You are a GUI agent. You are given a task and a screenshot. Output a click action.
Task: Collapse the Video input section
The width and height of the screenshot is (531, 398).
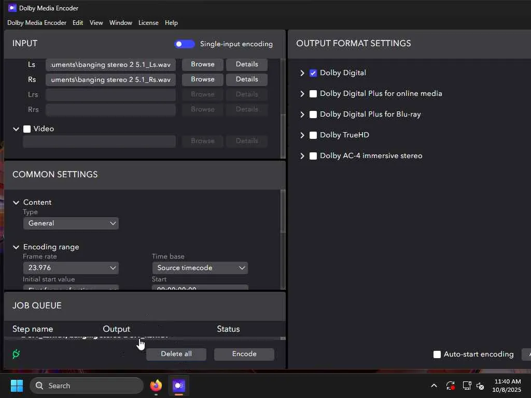point(16,129)
